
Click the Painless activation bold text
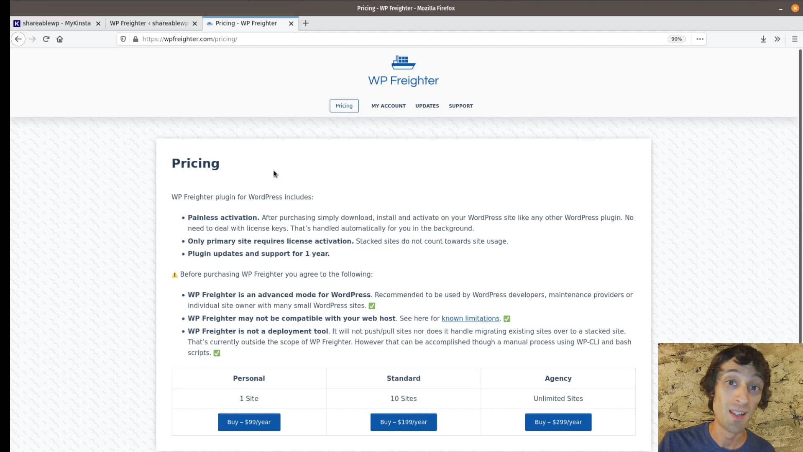[223, 218]
